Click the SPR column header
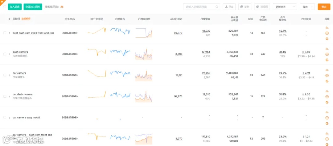This screenshot has height=146, width=333. tap(250, 19)
